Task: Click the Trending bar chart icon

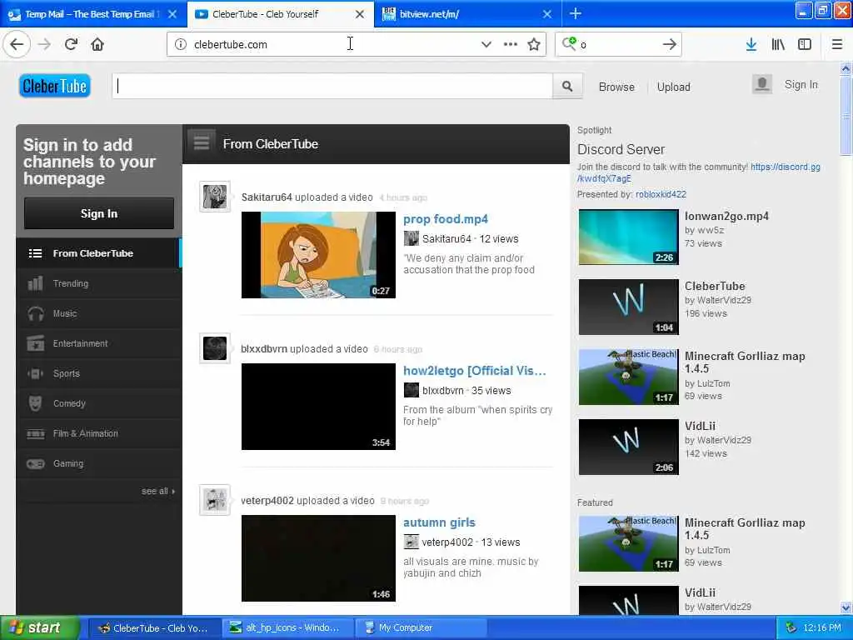Action: coord(35,283)
